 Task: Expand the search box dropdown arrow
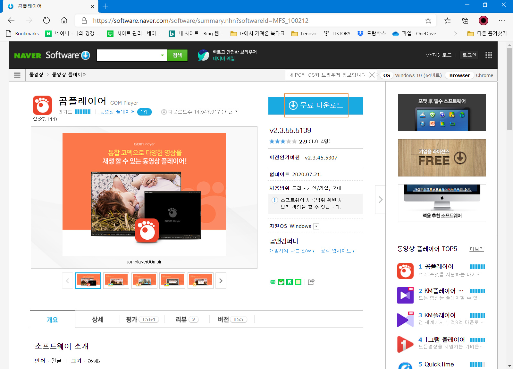click(162, 55)
